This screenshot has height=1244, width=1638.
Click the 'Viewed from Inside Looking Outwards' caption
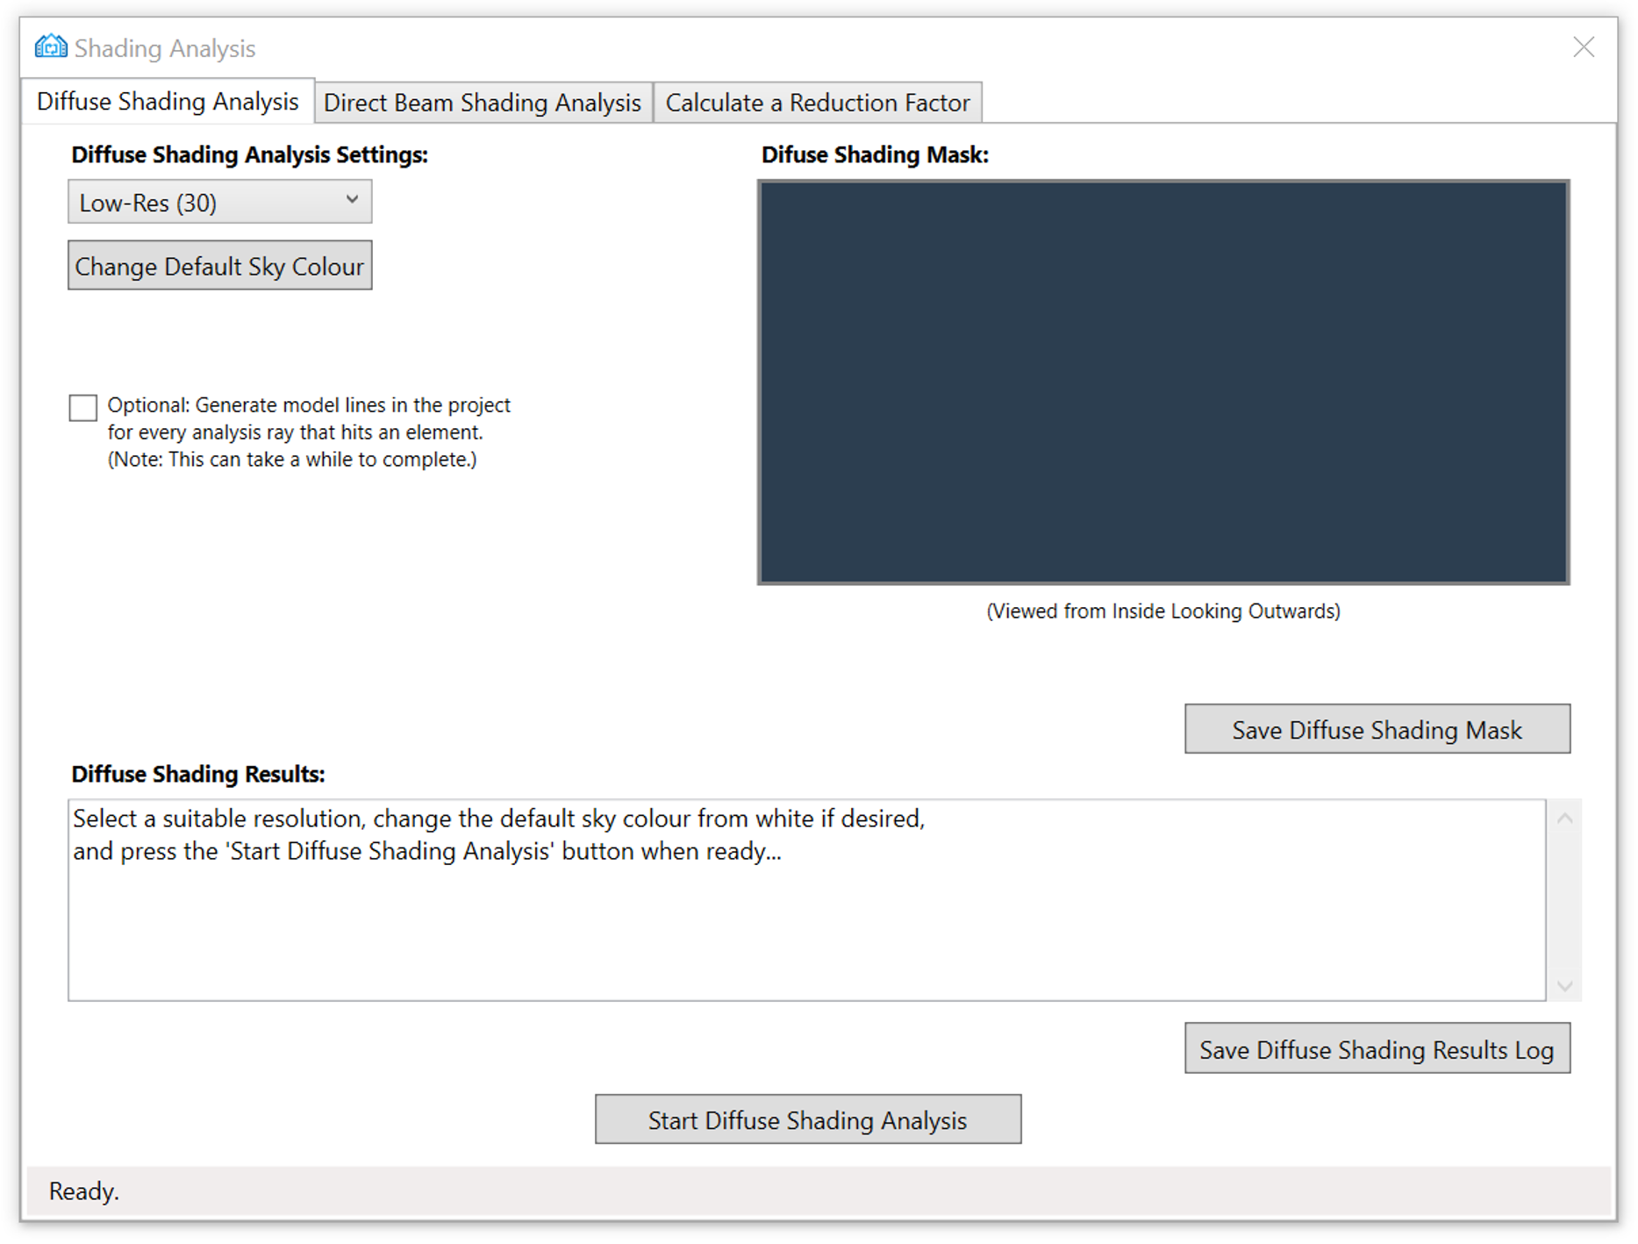pyautogui.click(x=1162, y=611)
